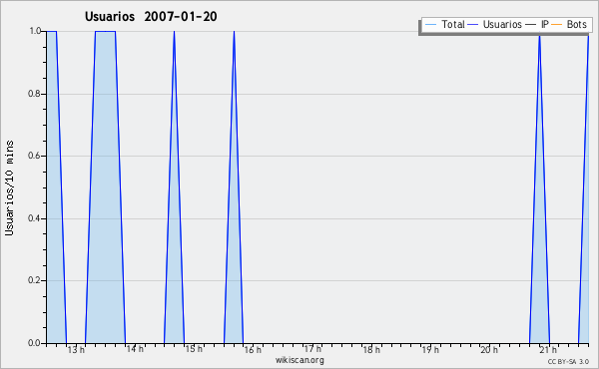Viewport: 599px width, 369px height.
Task: Click the '0.4' y-axis value
Action: click(35, 218)
